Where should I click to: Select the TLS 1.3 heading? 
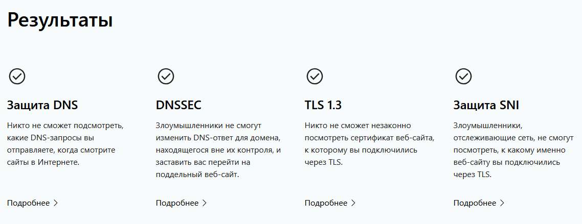[323, 105]
